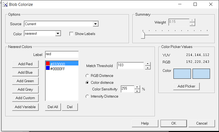This screenshot has height=132, width=219.
Task: Select RGB Distance radio option
Action: pos(87,76)
